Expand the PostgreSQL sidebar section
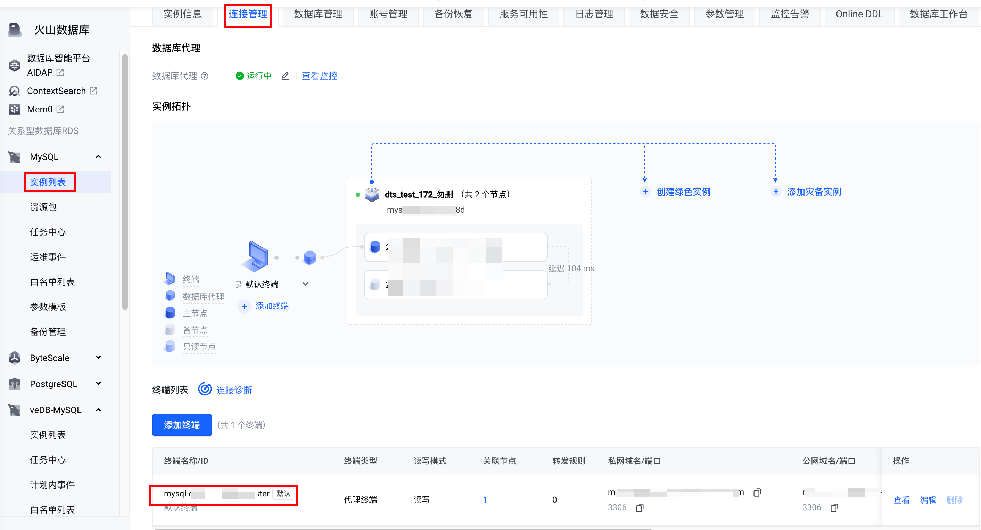 [x=98, y=383]
